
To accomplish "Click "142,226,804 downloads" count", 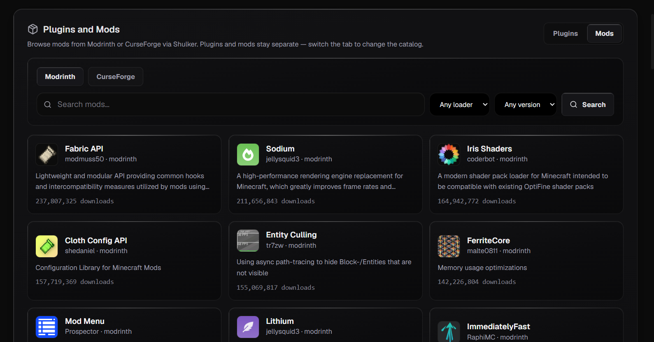I will [477, 282].
